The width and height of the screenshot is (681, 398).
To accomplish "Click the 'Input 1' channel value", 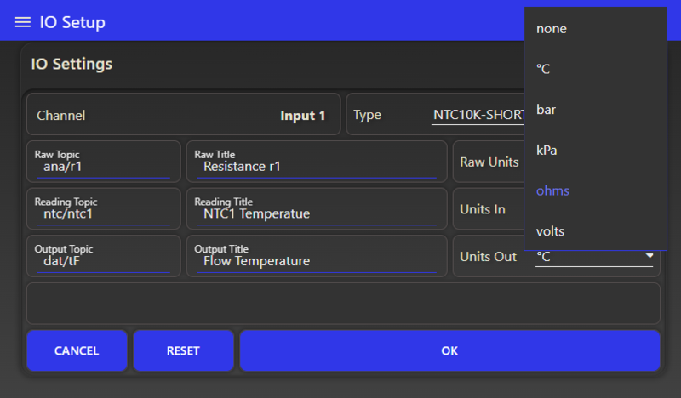I will coord(303,116).
